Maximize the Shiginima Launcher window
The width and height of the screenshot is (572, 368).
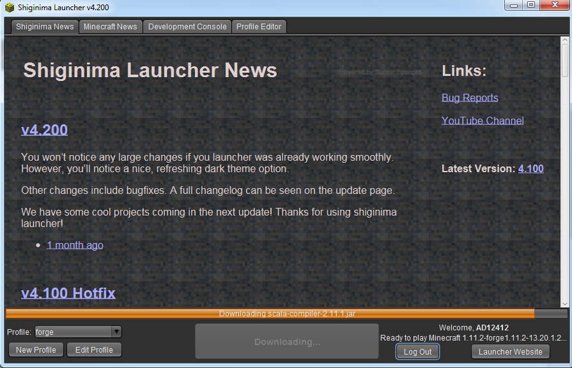pyautogui.click(x=531, y=5)
